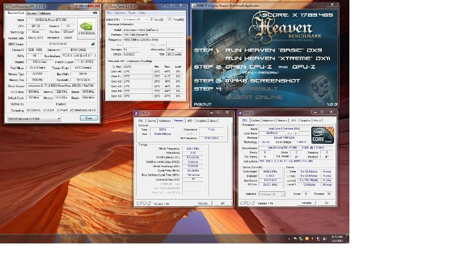Click GPU-Z in the HWBOT step 2 line

click(304, 67)
